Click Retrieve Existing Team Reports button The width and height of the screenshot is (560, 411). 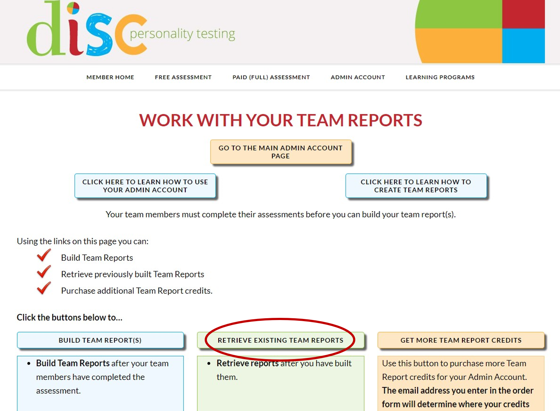281,340
